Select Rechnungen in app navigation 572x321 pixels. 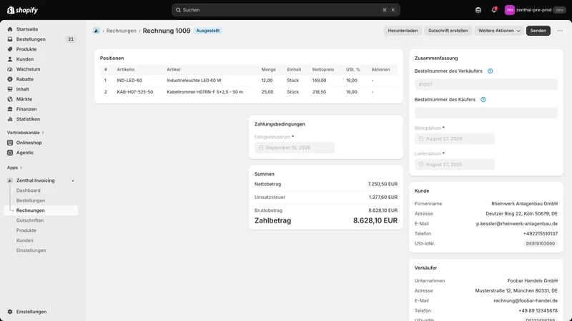pos(41,210)
